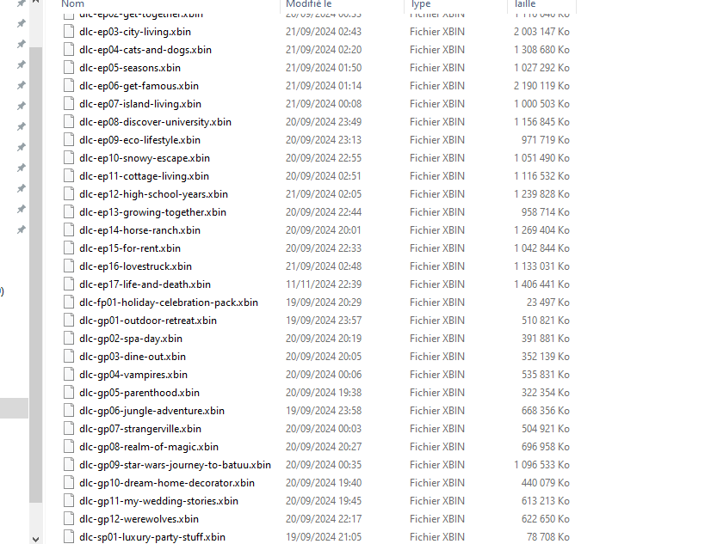
Task: Click the date 11/11/2024 22:39
Action: point(324,284)
